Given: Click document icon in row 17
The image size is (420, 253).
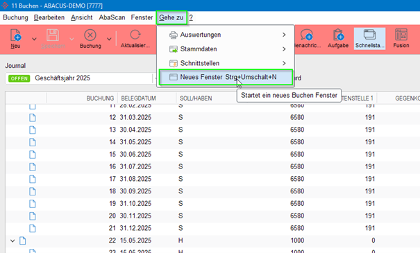Looking at the screenshot, I should (x=33, y=180).
